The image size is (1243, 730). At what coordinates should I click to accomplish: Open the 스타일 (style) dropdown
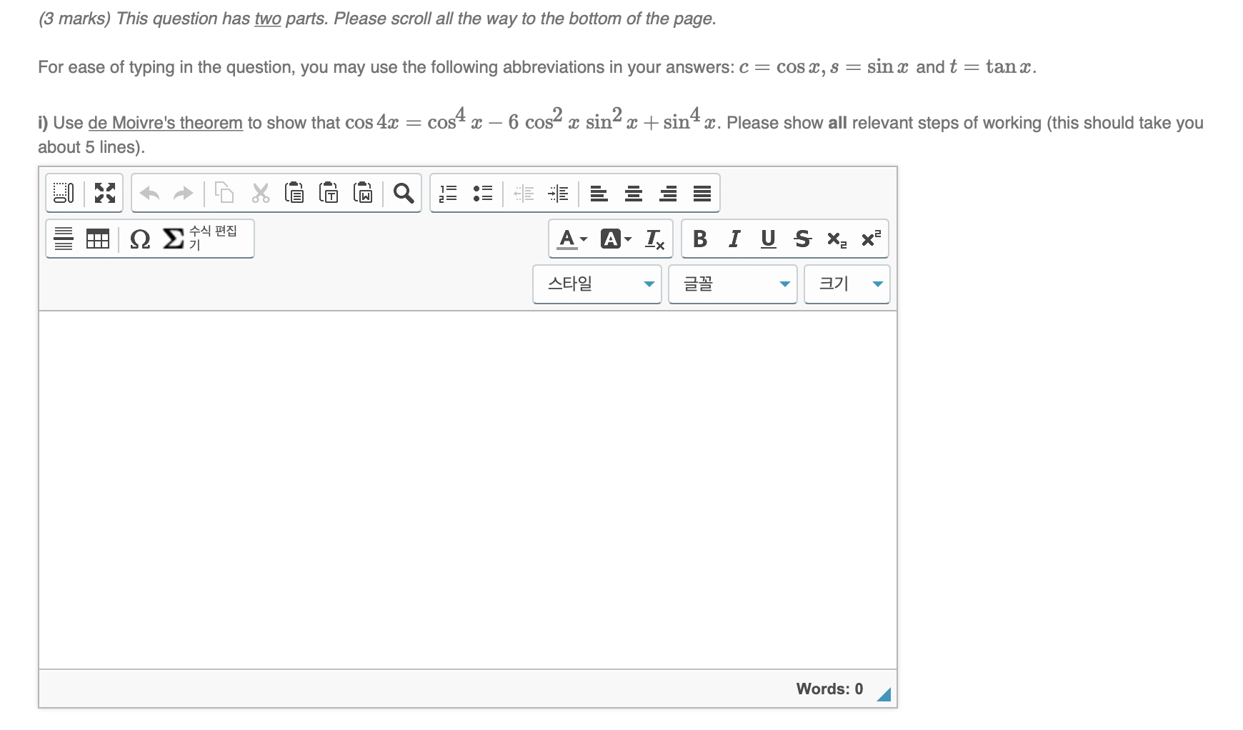pyautogui.click(x=596, y=284)
